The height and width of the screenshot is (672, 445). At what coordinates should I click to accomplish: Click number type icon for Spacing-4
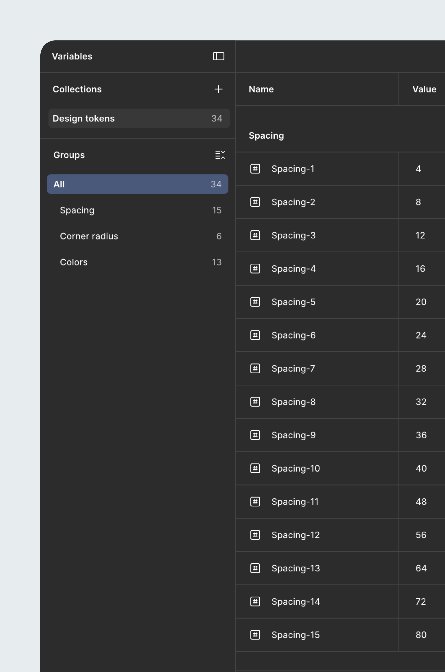[x=255, y=268]
